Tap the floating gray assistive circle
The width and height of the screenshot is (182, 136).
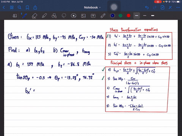(x=114, y=7)
